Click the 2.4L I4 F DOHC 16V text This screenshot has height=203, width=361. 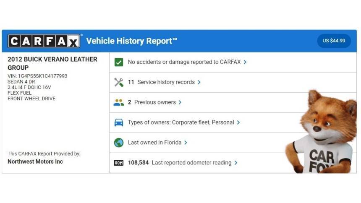click(x=29, y=88)
